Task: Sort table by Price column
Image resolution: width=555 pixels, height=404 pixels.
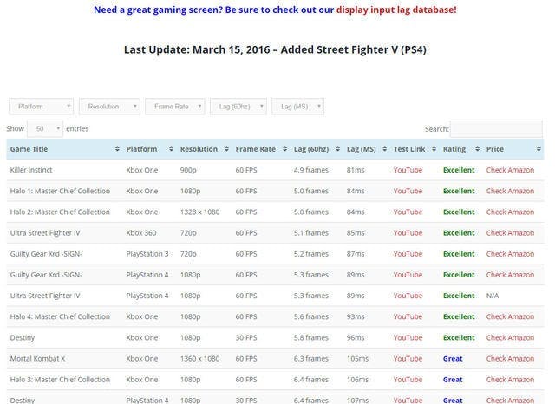Action: [513, 149]
